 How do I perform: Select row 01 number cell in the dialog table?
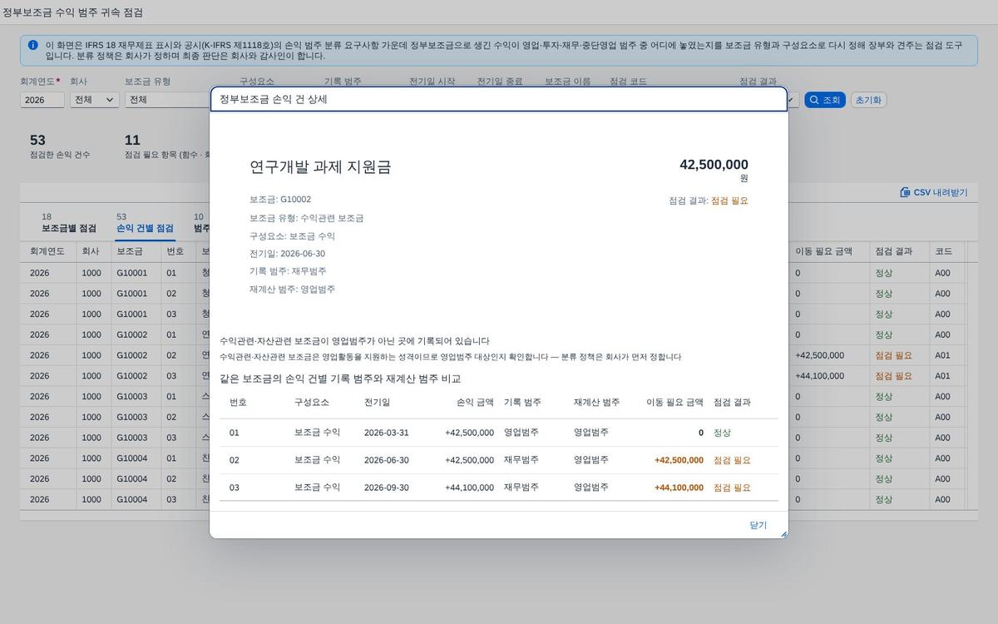point(235,433)
